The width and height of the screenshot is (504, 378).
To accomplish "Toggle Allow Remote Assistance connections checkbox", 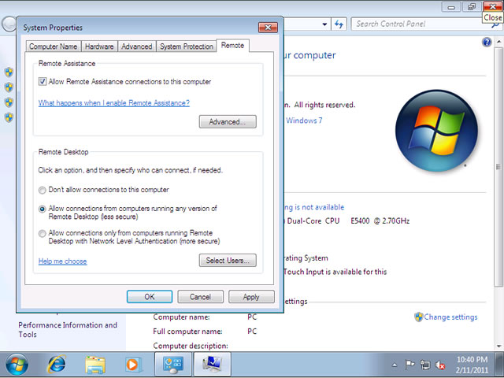I will click(x=43, y=82).
